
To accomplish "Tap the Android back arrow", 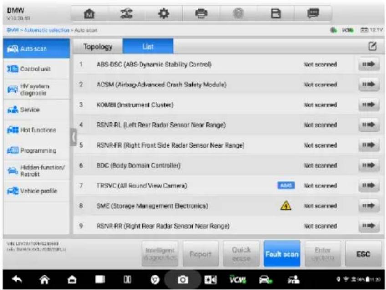I will point(17,280).
